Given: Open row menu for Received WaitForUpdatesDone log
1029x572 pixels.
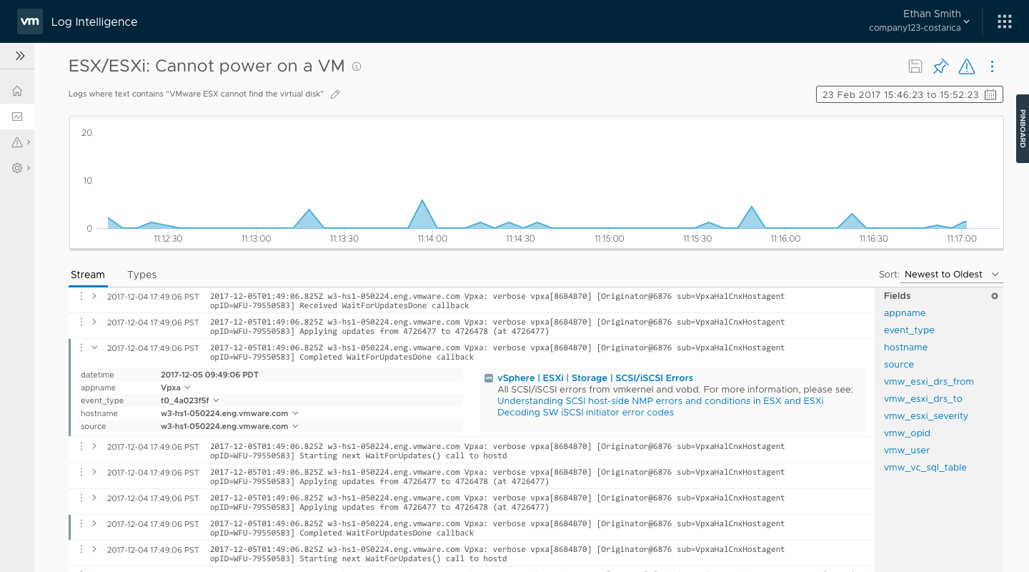Looking at the screenshot, I should pyautogui.click(x=81, y=296).
